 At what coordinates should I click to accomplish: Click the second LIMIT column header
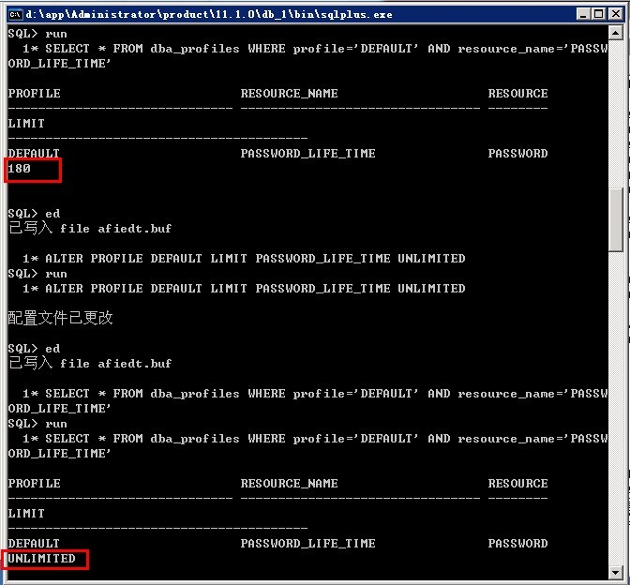tap(26, 514)
